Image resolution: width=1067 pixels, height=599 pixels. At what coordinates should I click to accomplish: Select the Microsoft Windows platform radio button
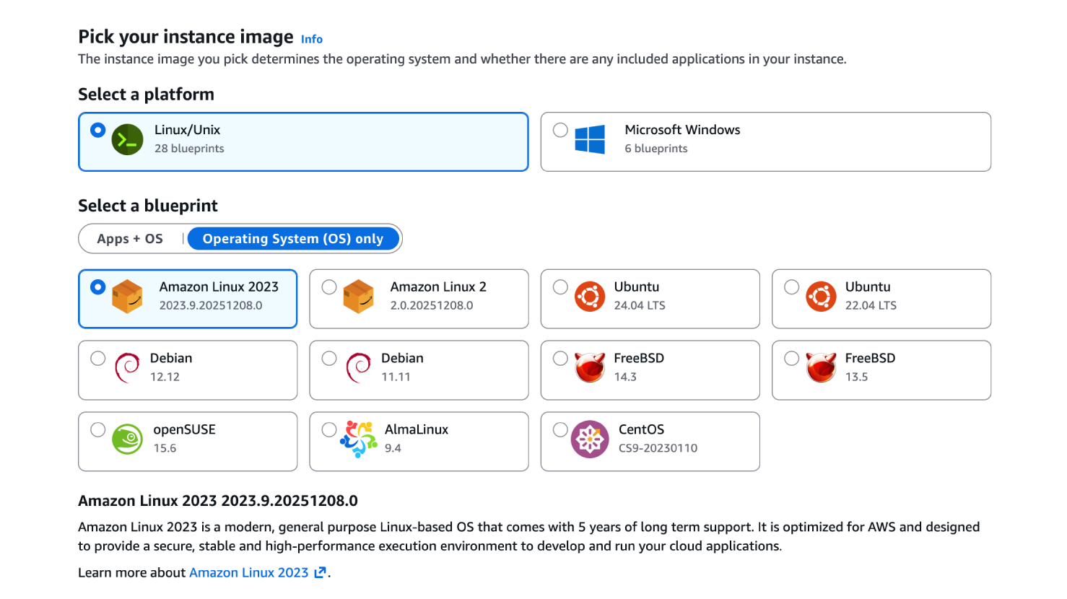coord(560,131)
